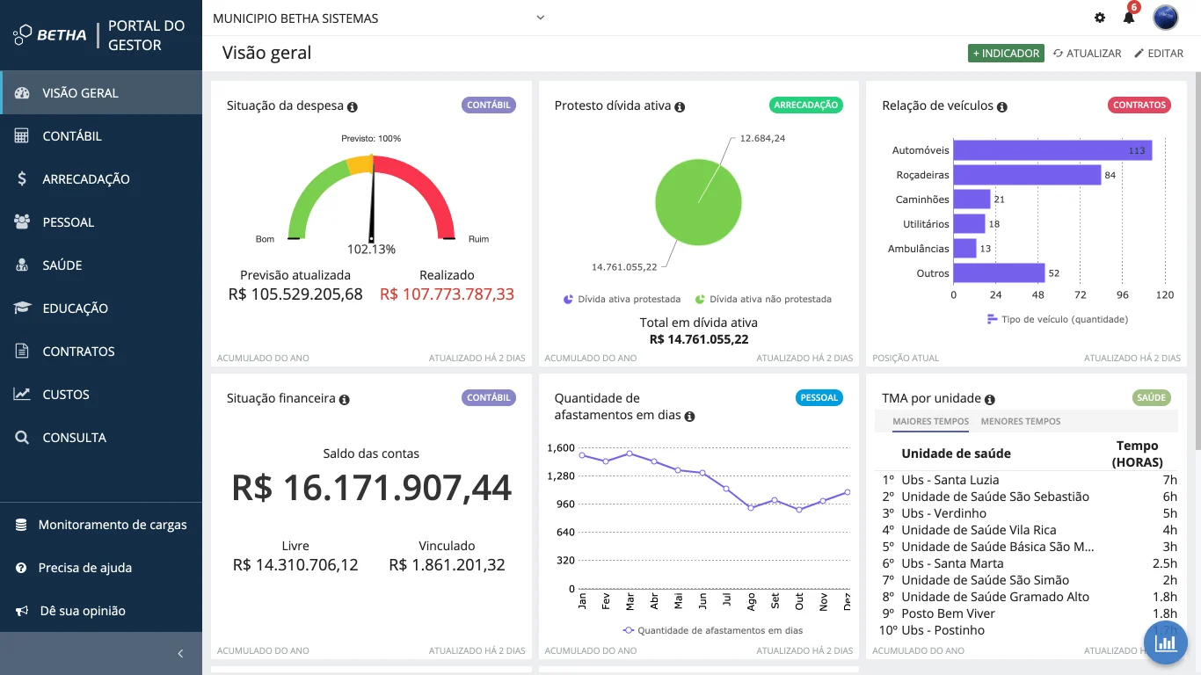1201x675 pixels.
Task: Click the Automóveis bar in vehicle chart
Action: point(1052,150)
